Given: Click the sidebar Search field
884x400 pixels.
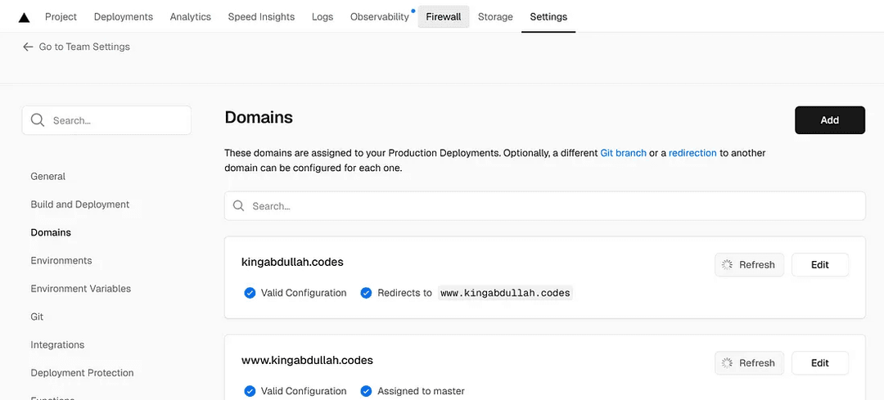Looking at the screenshot, I should click(106, 120).
